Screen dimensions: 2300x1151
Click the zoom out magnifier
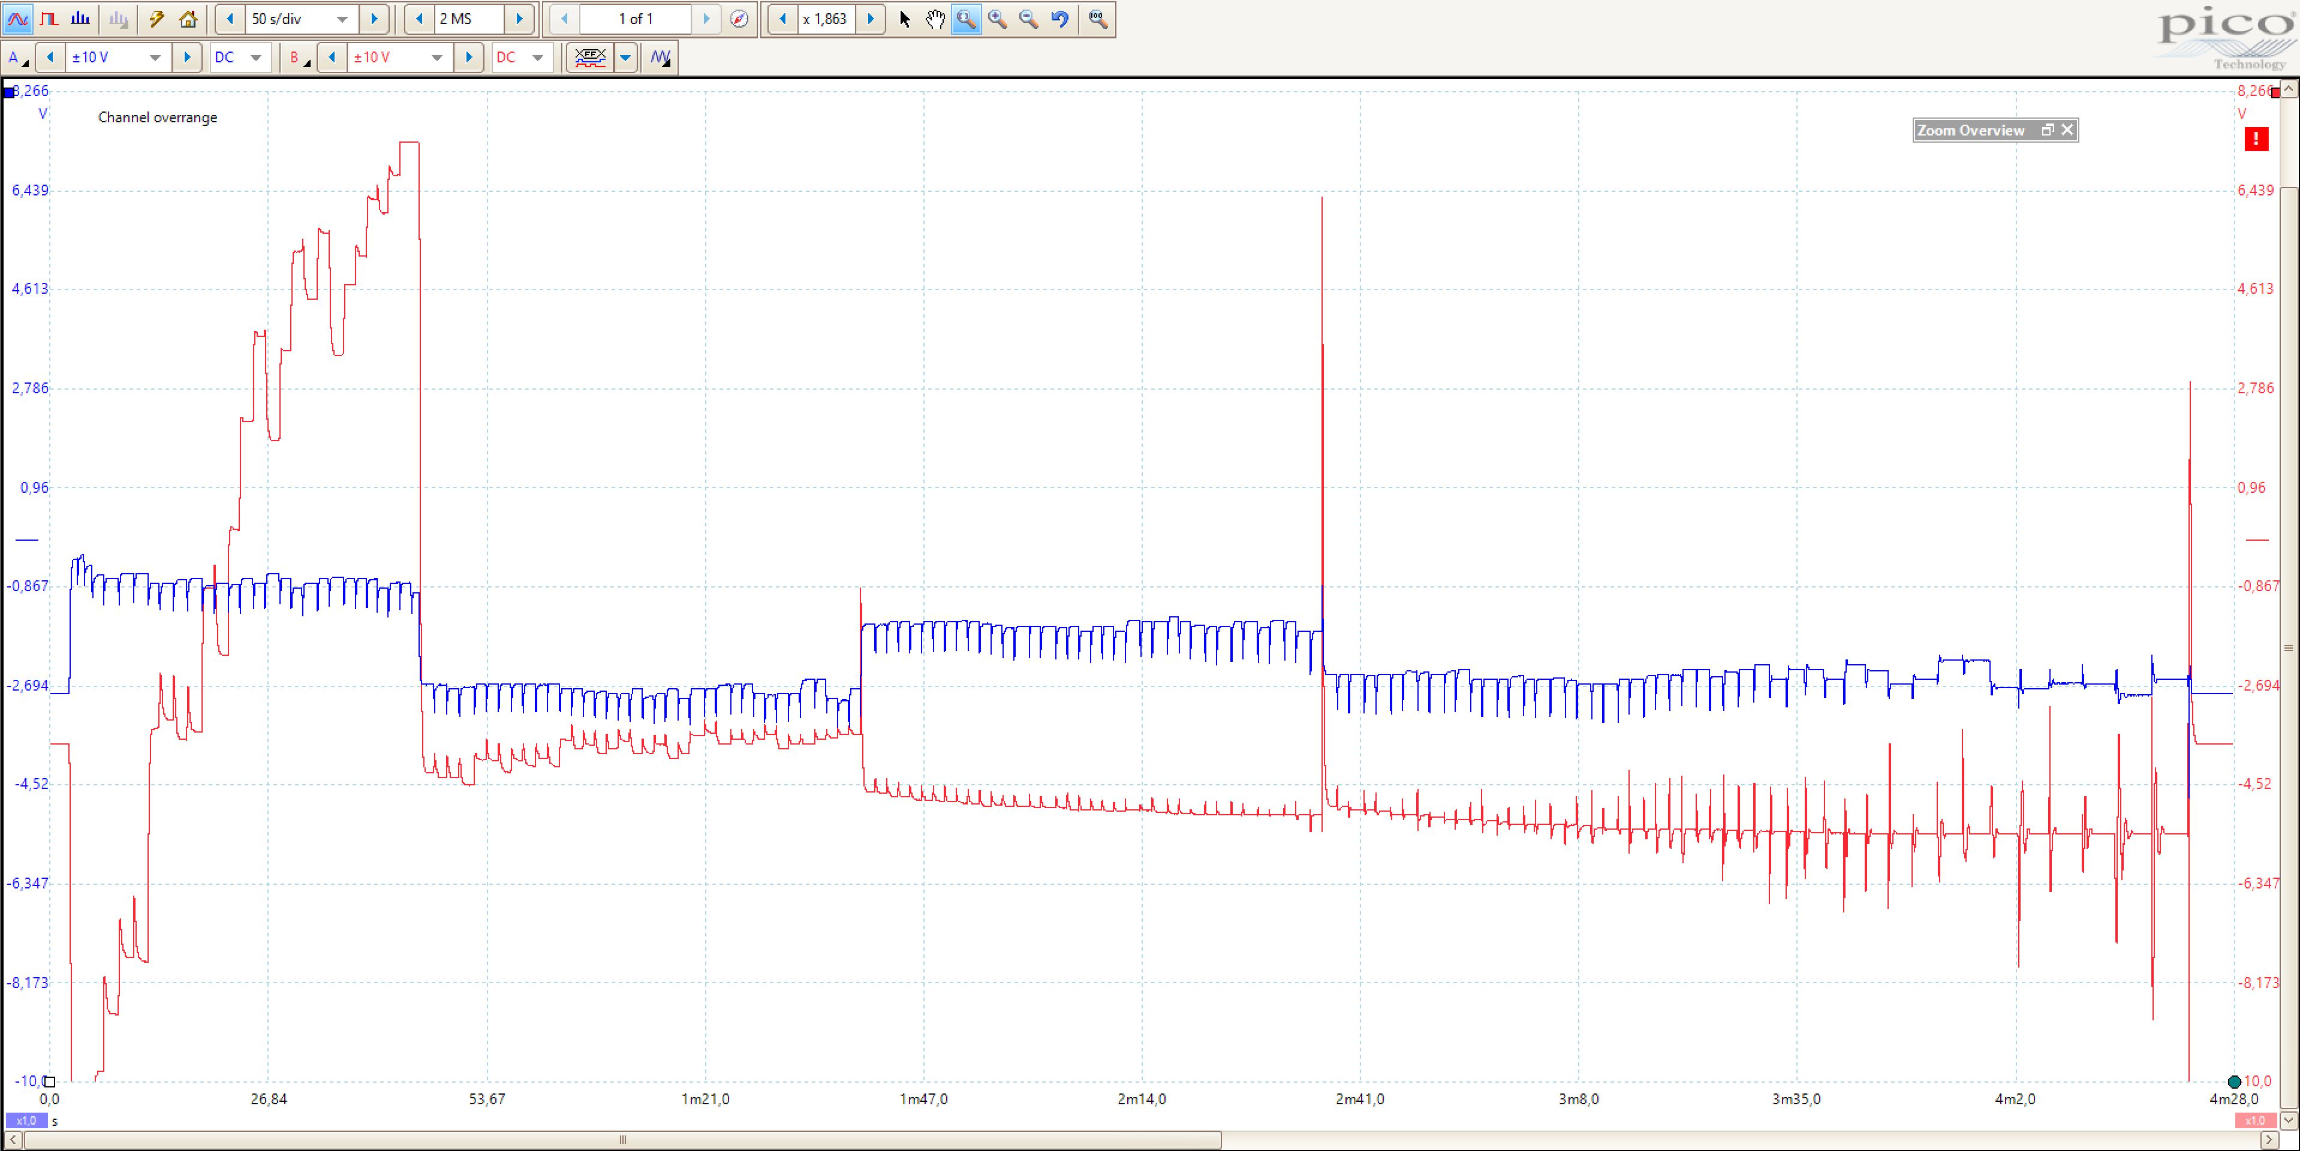(1028, 19)
